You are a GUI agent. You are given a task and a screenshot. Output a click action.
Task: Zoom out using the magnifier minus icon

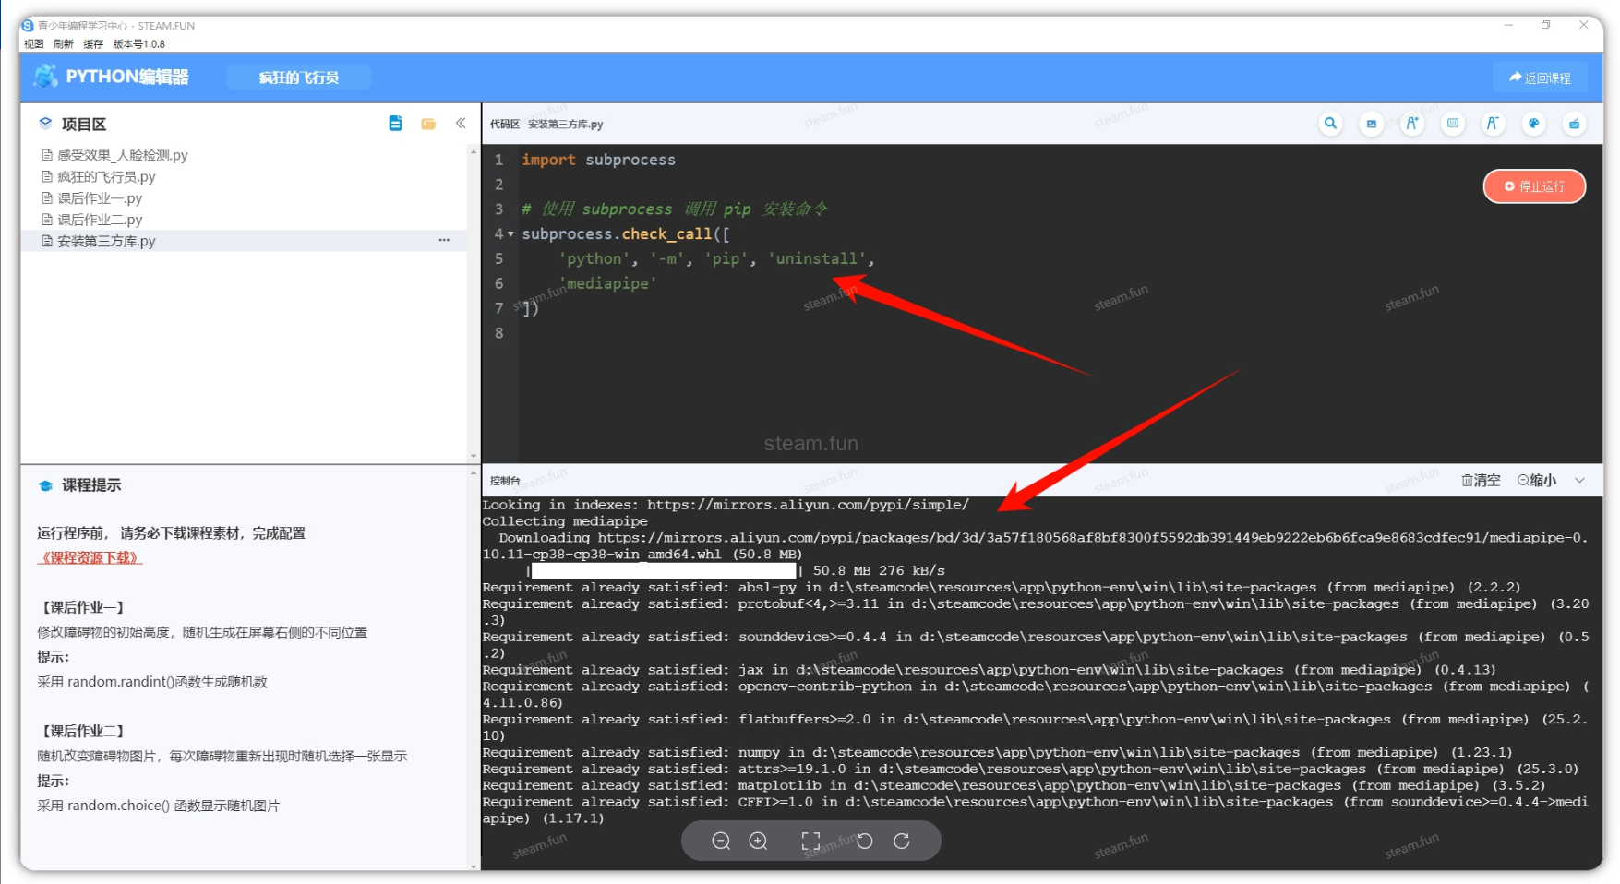(721, 841)
